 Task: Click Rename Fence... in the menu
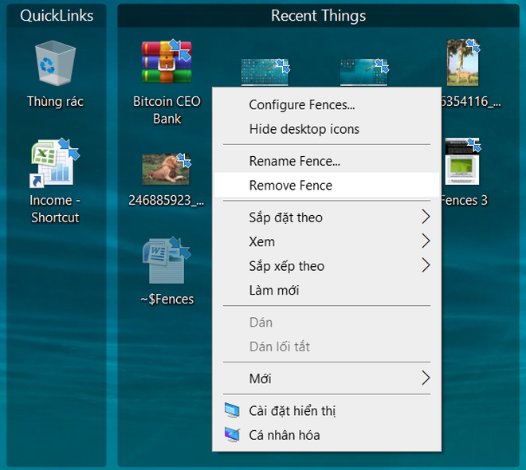294,161
